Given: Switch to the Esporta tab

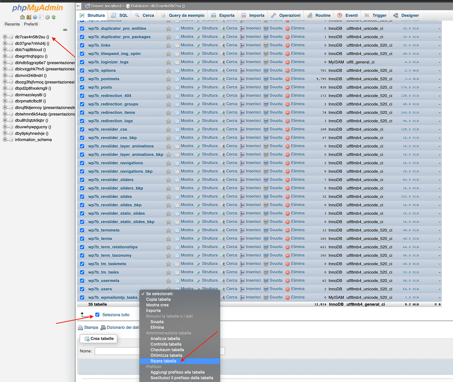Looking at the screenshot, I should [x=222, y=15].
